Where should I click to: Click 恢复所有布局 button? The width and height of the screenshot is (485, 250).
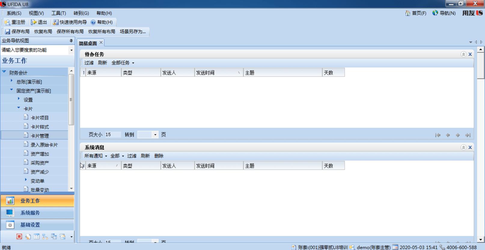tap(102, 32)
